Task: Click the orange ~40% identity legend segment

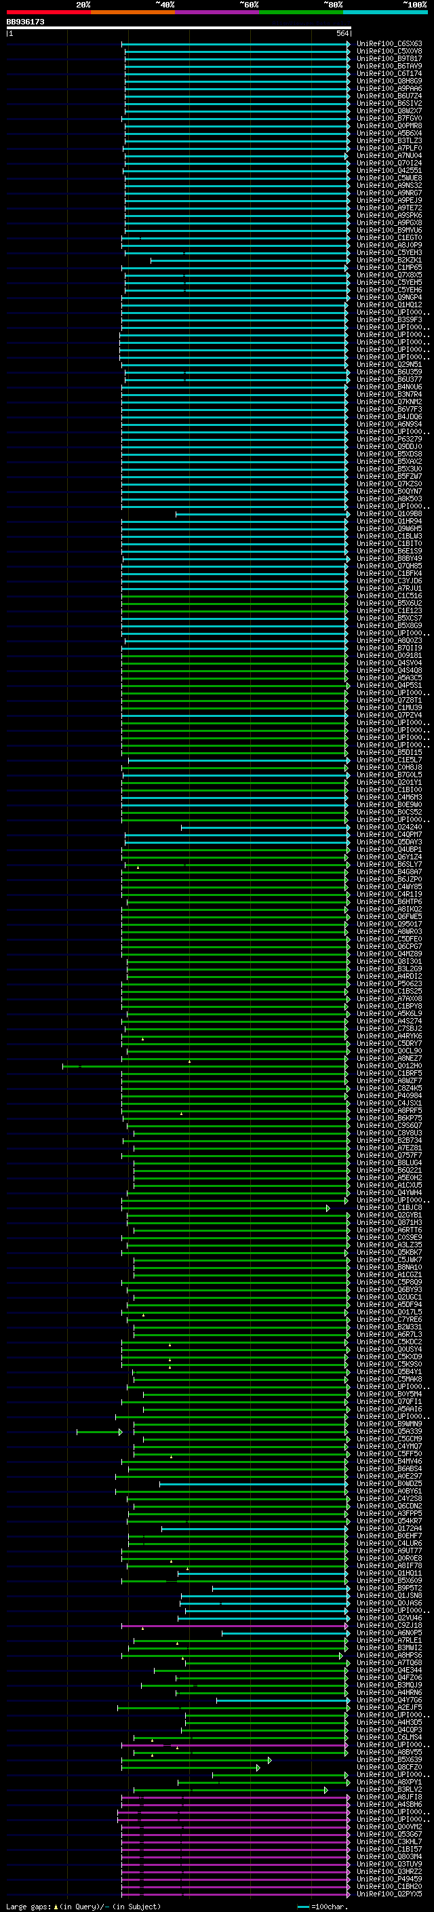Action: click(133, 12)
